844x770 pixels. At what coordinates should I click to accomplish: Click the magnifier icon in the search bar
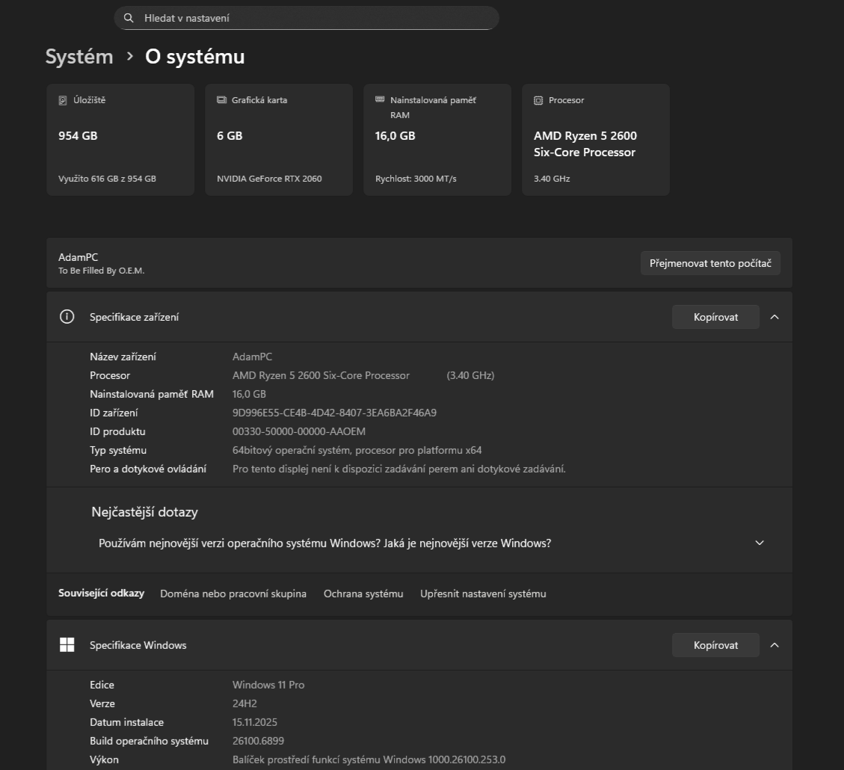tap(128, 17)
